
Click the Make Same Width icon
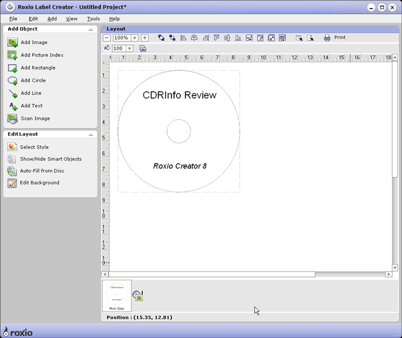pos(249,38)
